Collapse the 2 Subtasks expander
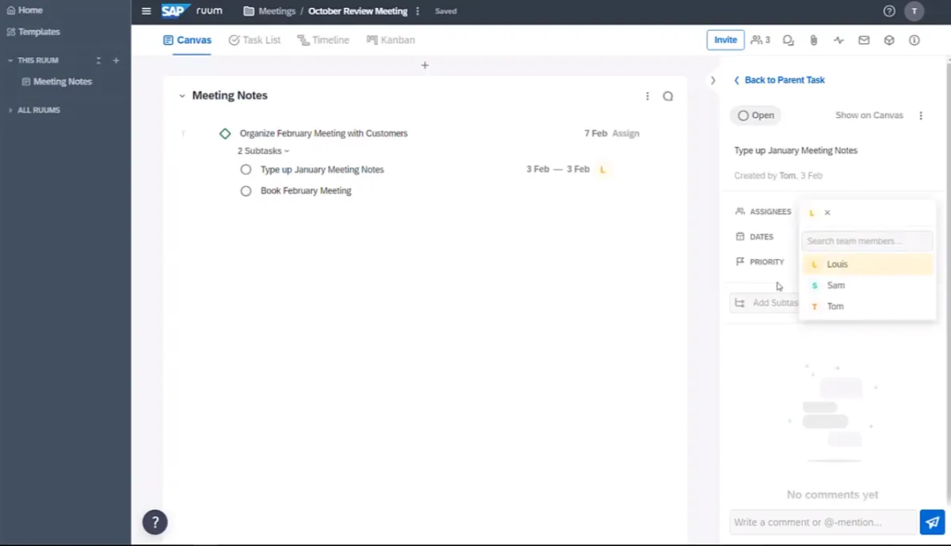The width and height of the screenshot is (951, 546). click(263, 151)
